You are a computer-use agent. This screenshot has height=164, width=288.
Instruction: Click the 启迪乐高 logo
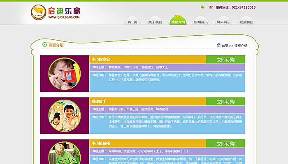pyautogui.click(x=56, y=12)
